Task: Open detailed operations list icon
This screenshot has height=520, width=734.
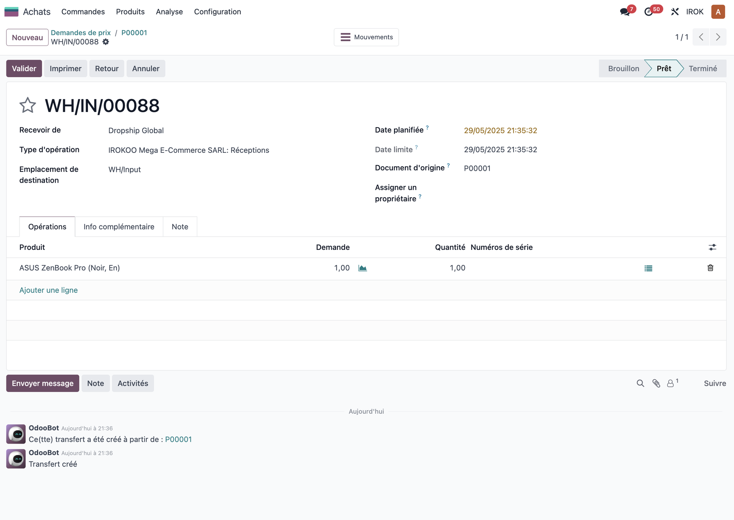Action: (x=648, y=268)
